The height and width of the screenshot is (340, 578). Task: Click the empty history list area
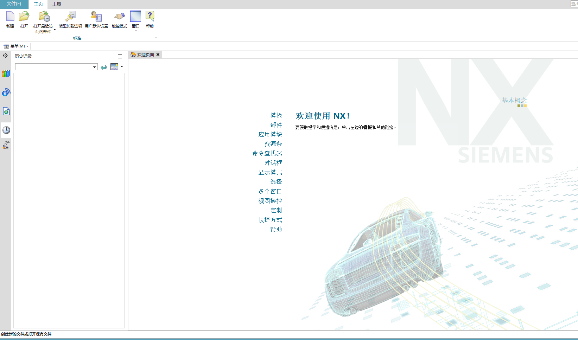pyautogui.click(x=69, y=200)
